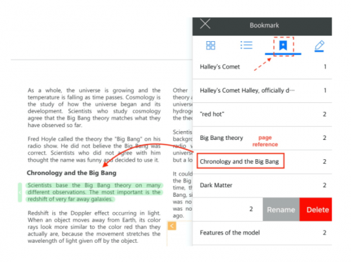Click the green highlight handle beside paragraph
The height and width of the screenshot is (262, 351).
(x=20, y=192)
